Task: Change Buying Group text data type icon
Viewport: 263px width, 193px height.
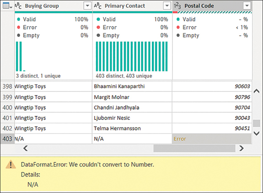Action: click(x=18, y=5)
